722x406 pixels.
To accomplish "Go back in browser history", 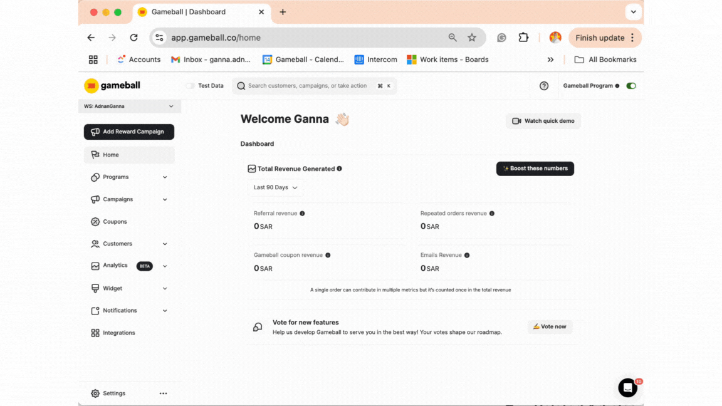I will click(x=91, y=38).
